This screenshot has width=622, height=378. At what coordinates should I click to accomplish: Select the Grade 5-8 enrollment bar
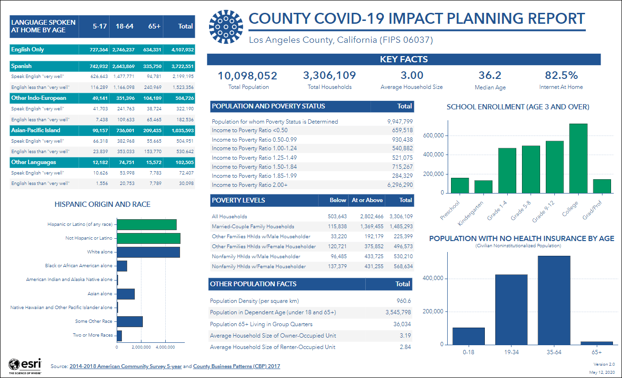[531, 169]
